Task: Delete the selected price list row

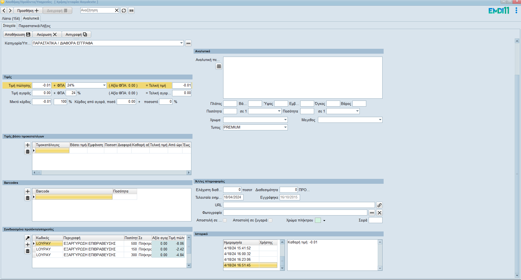Action: click(x=27, y=152)
